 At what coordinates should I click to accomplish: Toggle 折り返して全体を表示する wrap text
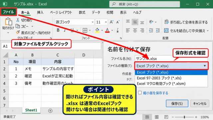click(186, 22)
